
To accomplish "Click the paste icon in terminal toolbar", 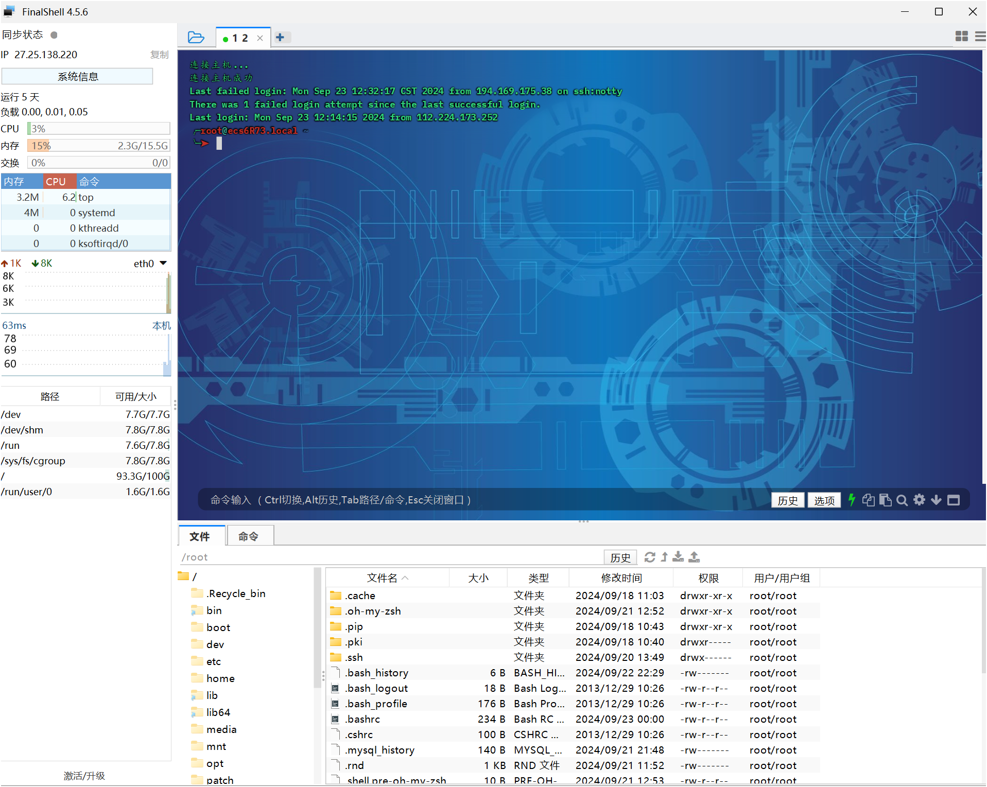I will [885, 500].
